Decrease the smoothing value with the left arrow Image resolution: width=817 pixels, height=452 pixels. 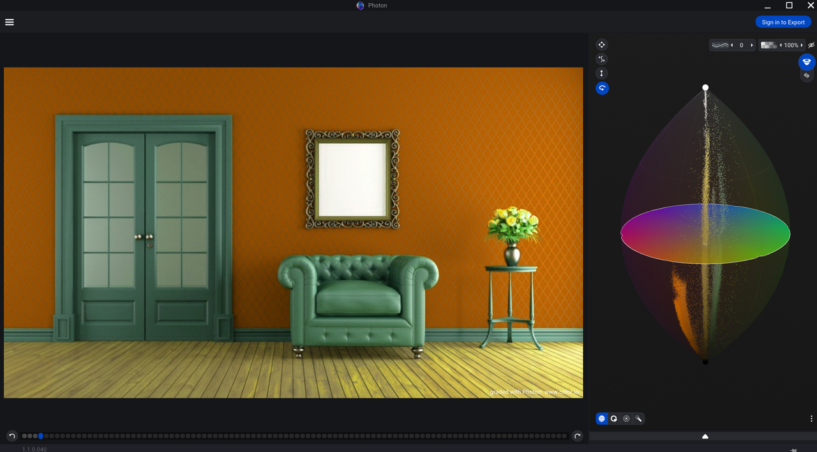[x=733, y=45]
